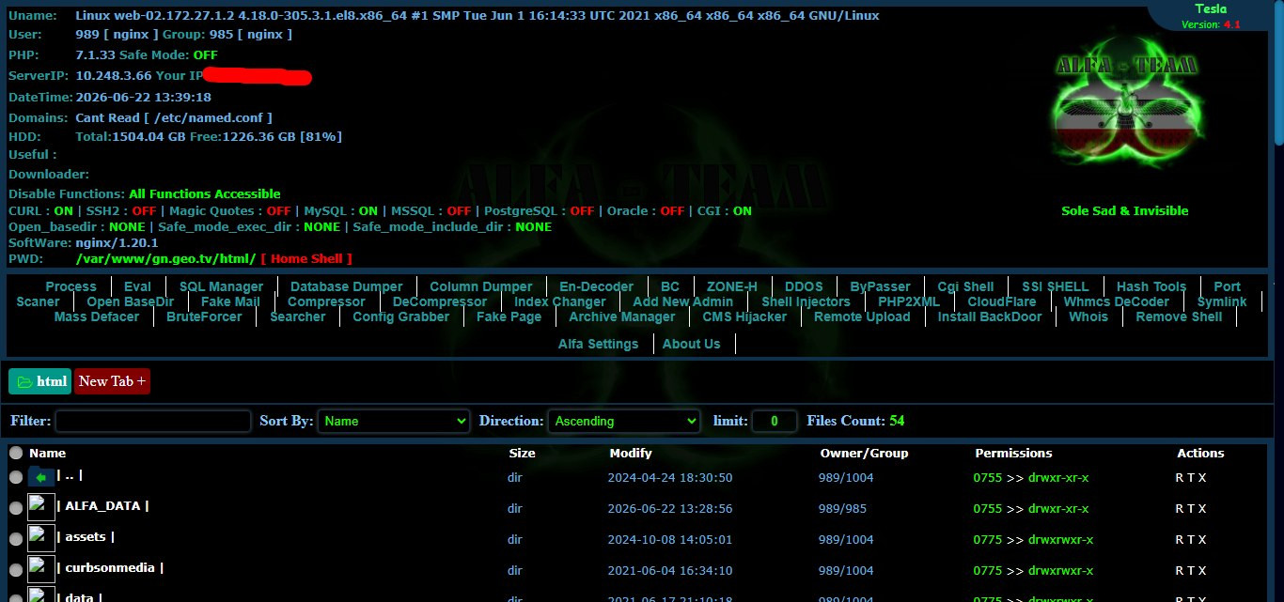Click R action in the parent directory row
This screenshot has width=1284, height=602.
coord(1180,478)
